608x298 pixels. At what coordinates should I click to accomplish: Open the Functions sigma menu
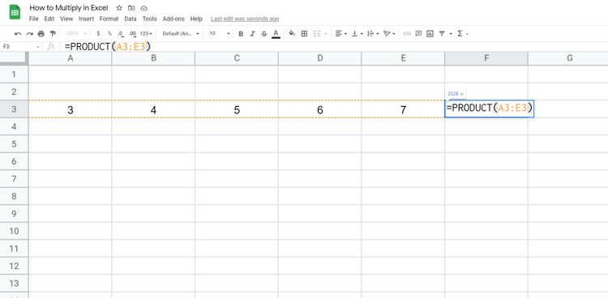click(x=460, y=34)
